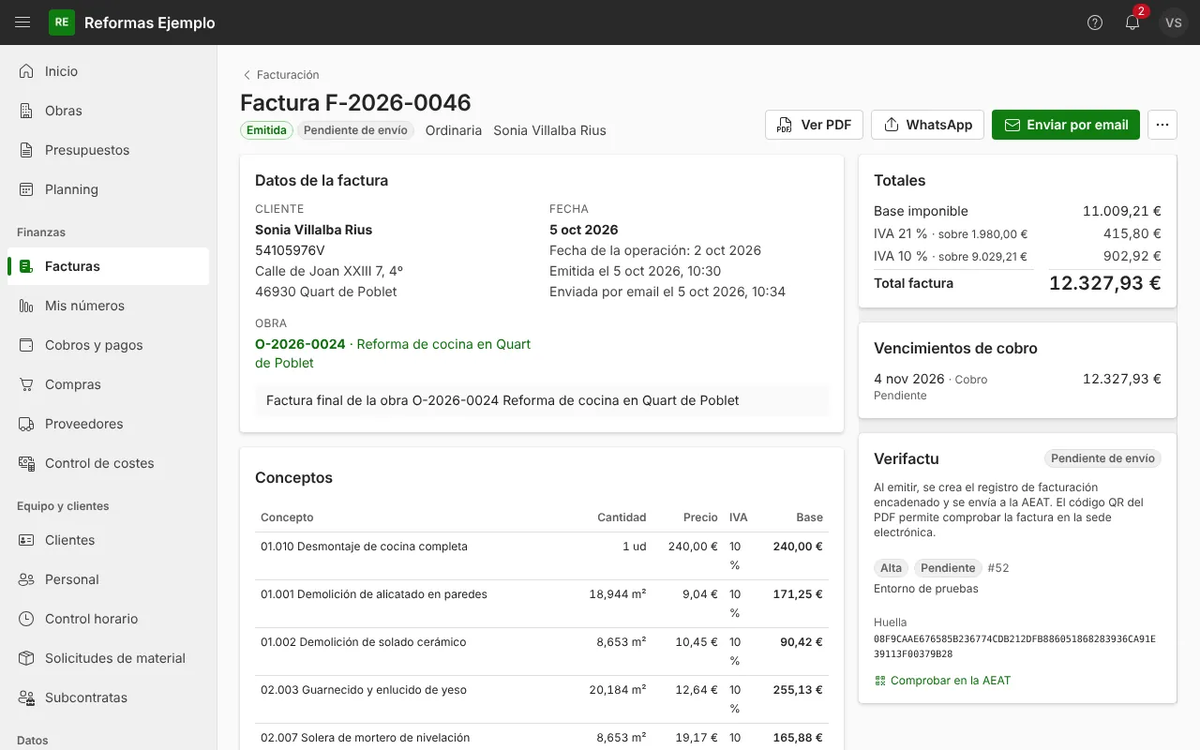Image resolution: width=1200 pixels, height=750 pixels.
Task: Go back to Facturación breadcrumb
Action: pyautogui.click(x=280, y=75)
